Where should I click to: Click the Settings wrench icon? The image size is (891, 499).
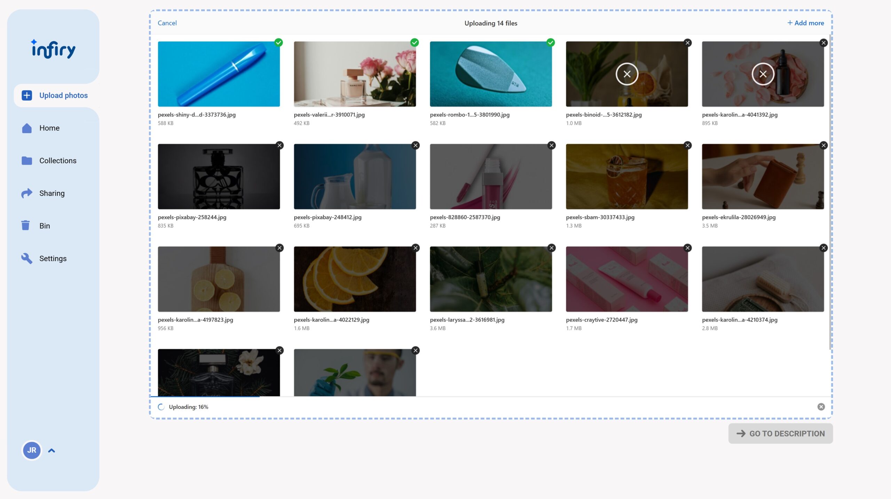pos(27,258)
